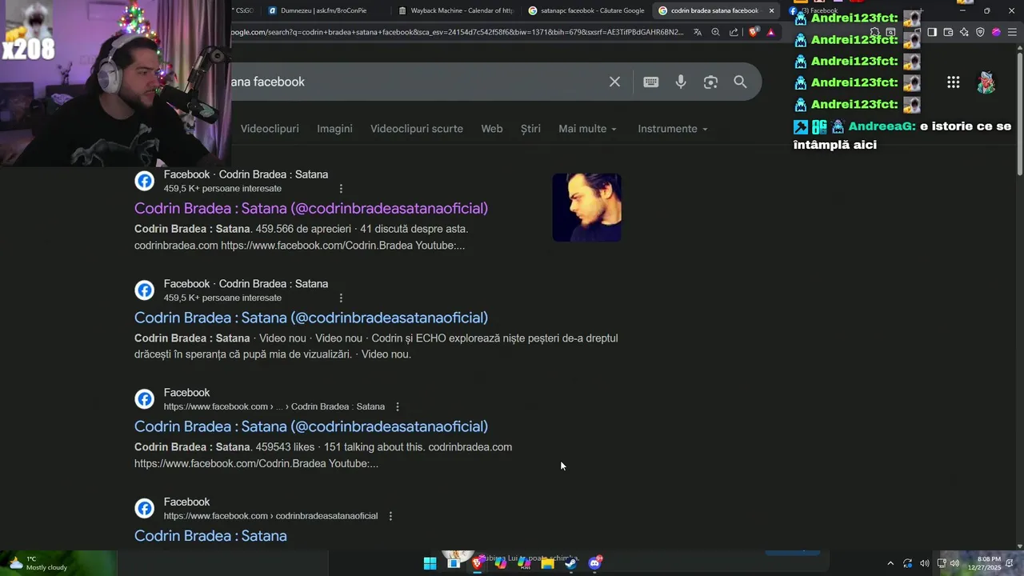The width and height of the screenshot is (1024, 576).
Task: Open second Codrin Bradea : Satana result link
Action: click(311, 318)
